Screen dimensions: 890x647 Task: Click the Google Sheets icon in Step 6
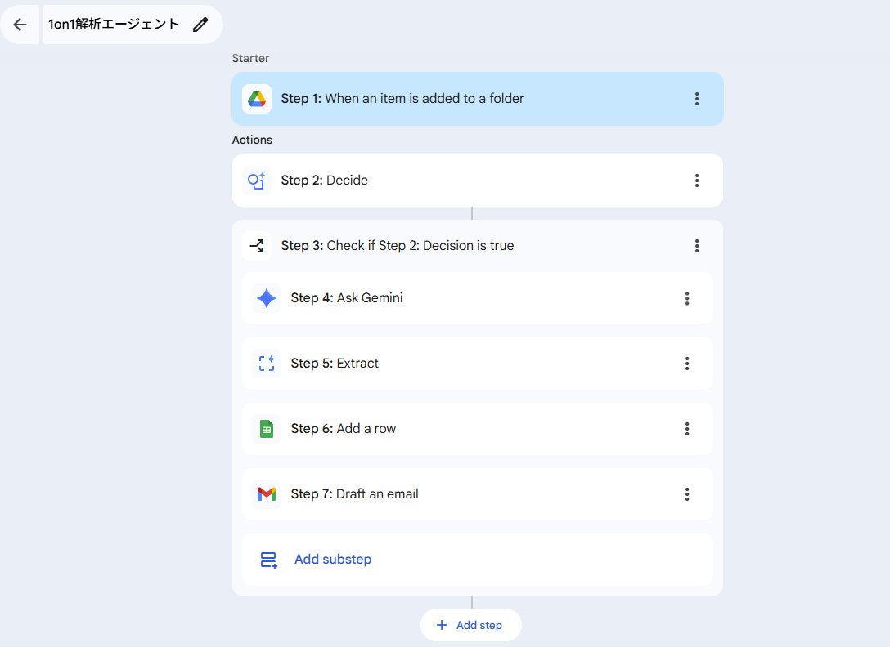(267, 429)
